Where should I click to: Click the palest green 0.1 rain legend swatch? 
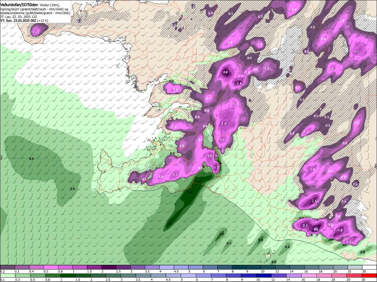pos(7,276)
